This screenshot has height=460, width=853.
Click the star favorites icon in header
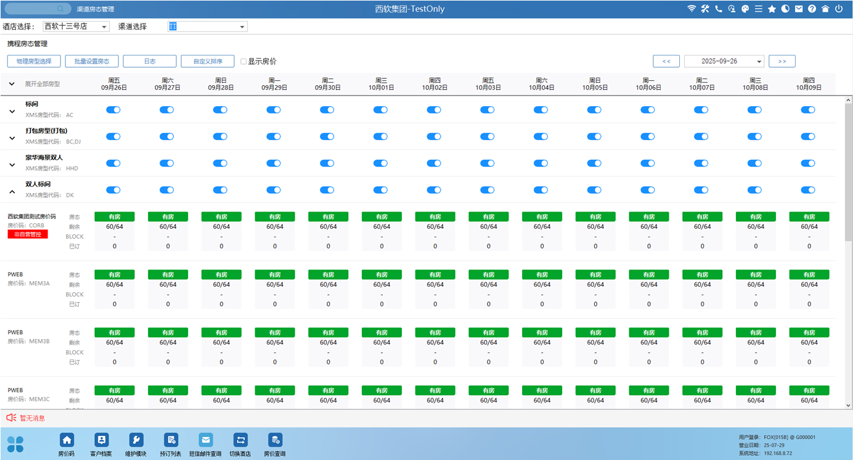[x=772, y=9]
